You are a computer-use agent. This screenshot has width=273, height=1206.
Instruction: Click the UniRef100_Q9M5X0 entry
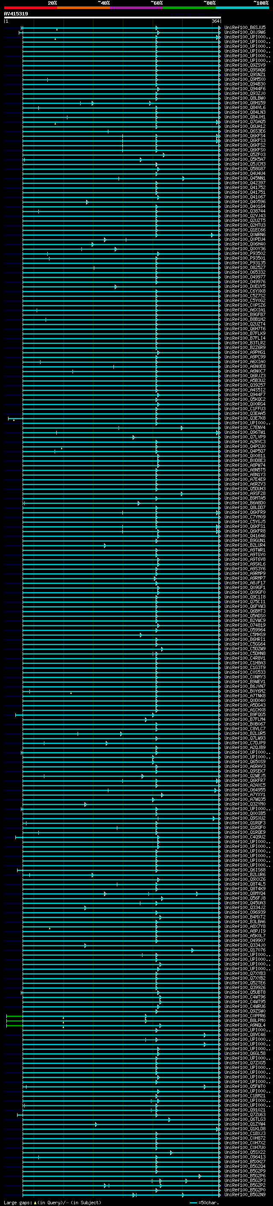[x=245, y=79]
